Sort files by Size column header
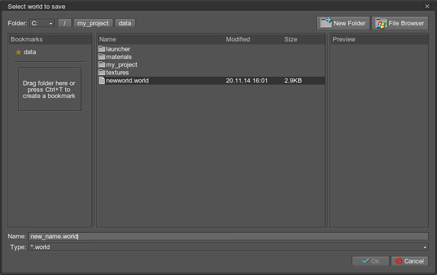 pyautogui.click(x=291, y=40)
